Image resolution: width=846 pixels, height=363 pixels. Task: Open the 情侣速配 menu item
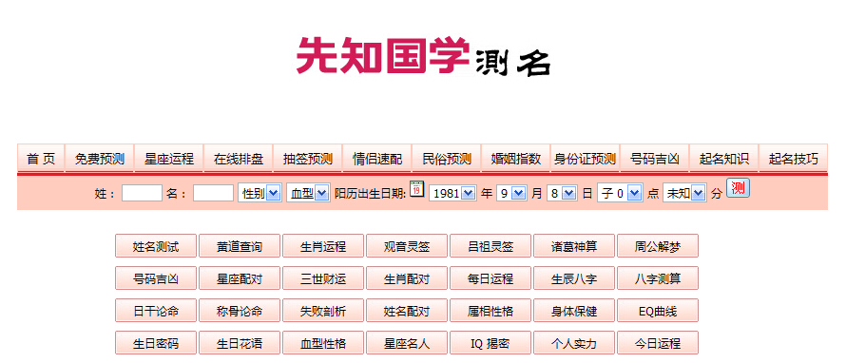point(377,159)
